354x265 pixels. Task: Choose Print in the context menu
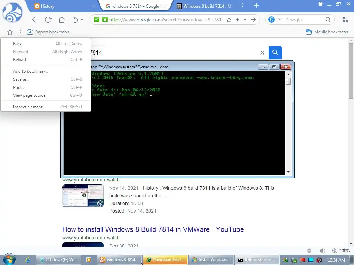click(46, 87)
